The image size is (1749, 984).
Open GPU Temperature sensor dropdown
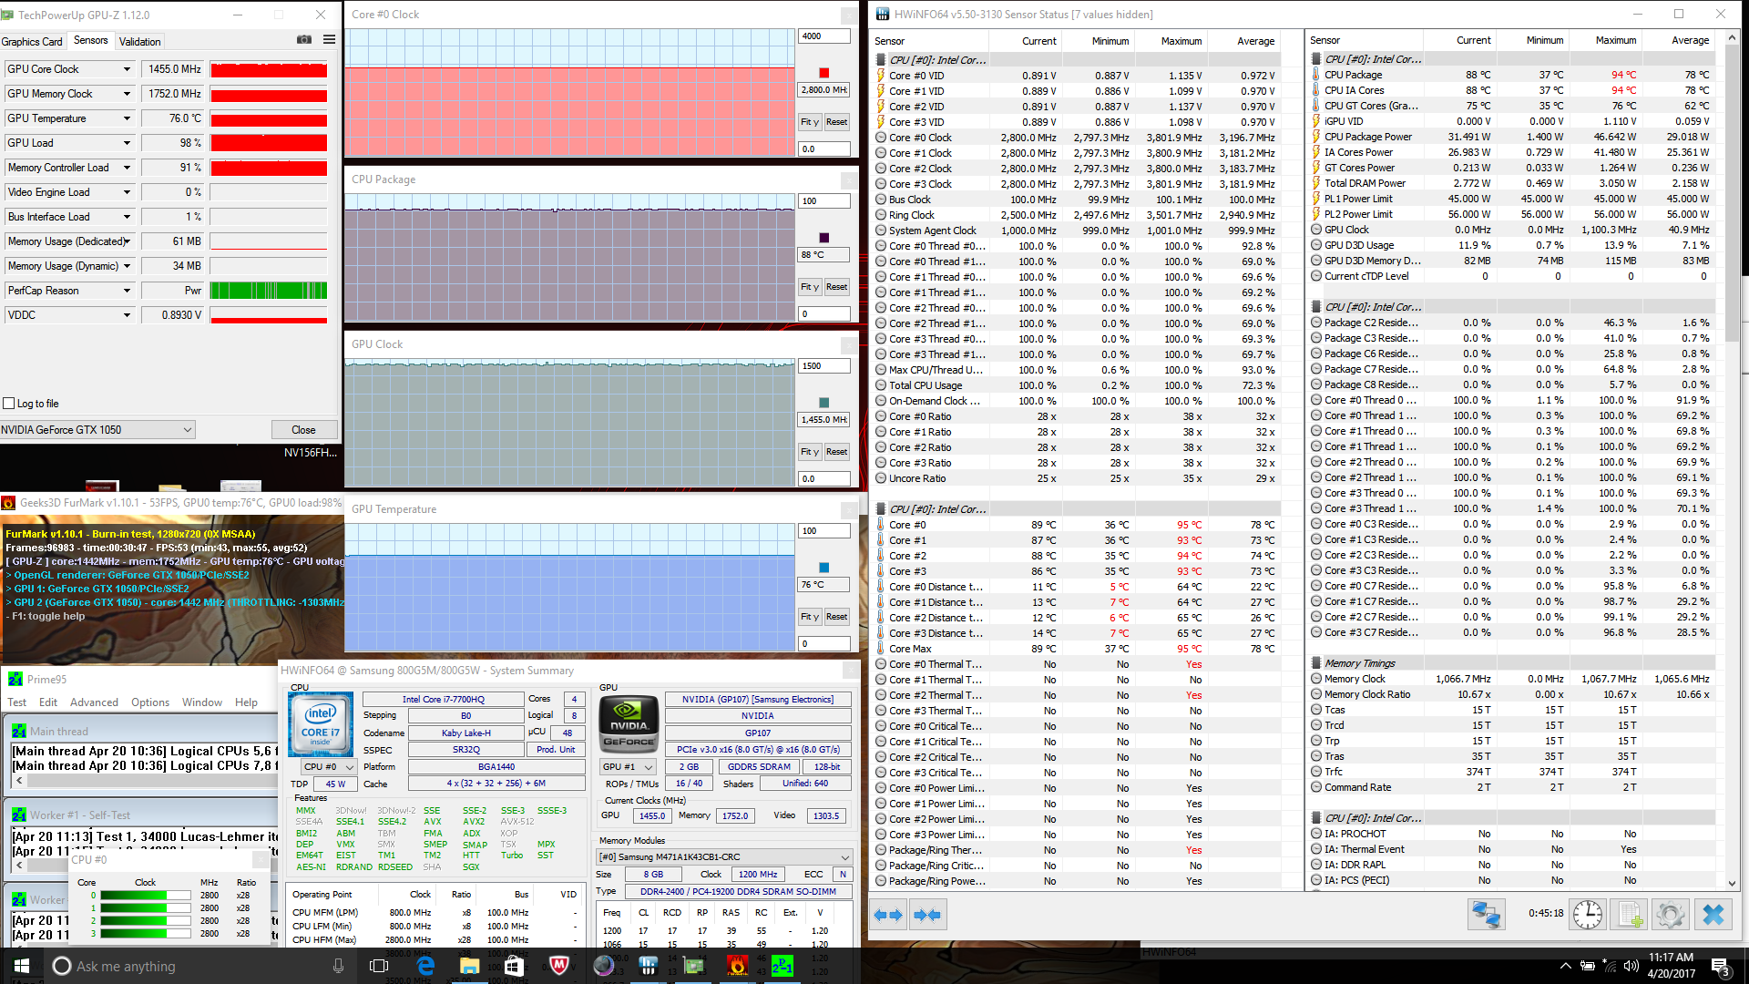pos(127,118)
